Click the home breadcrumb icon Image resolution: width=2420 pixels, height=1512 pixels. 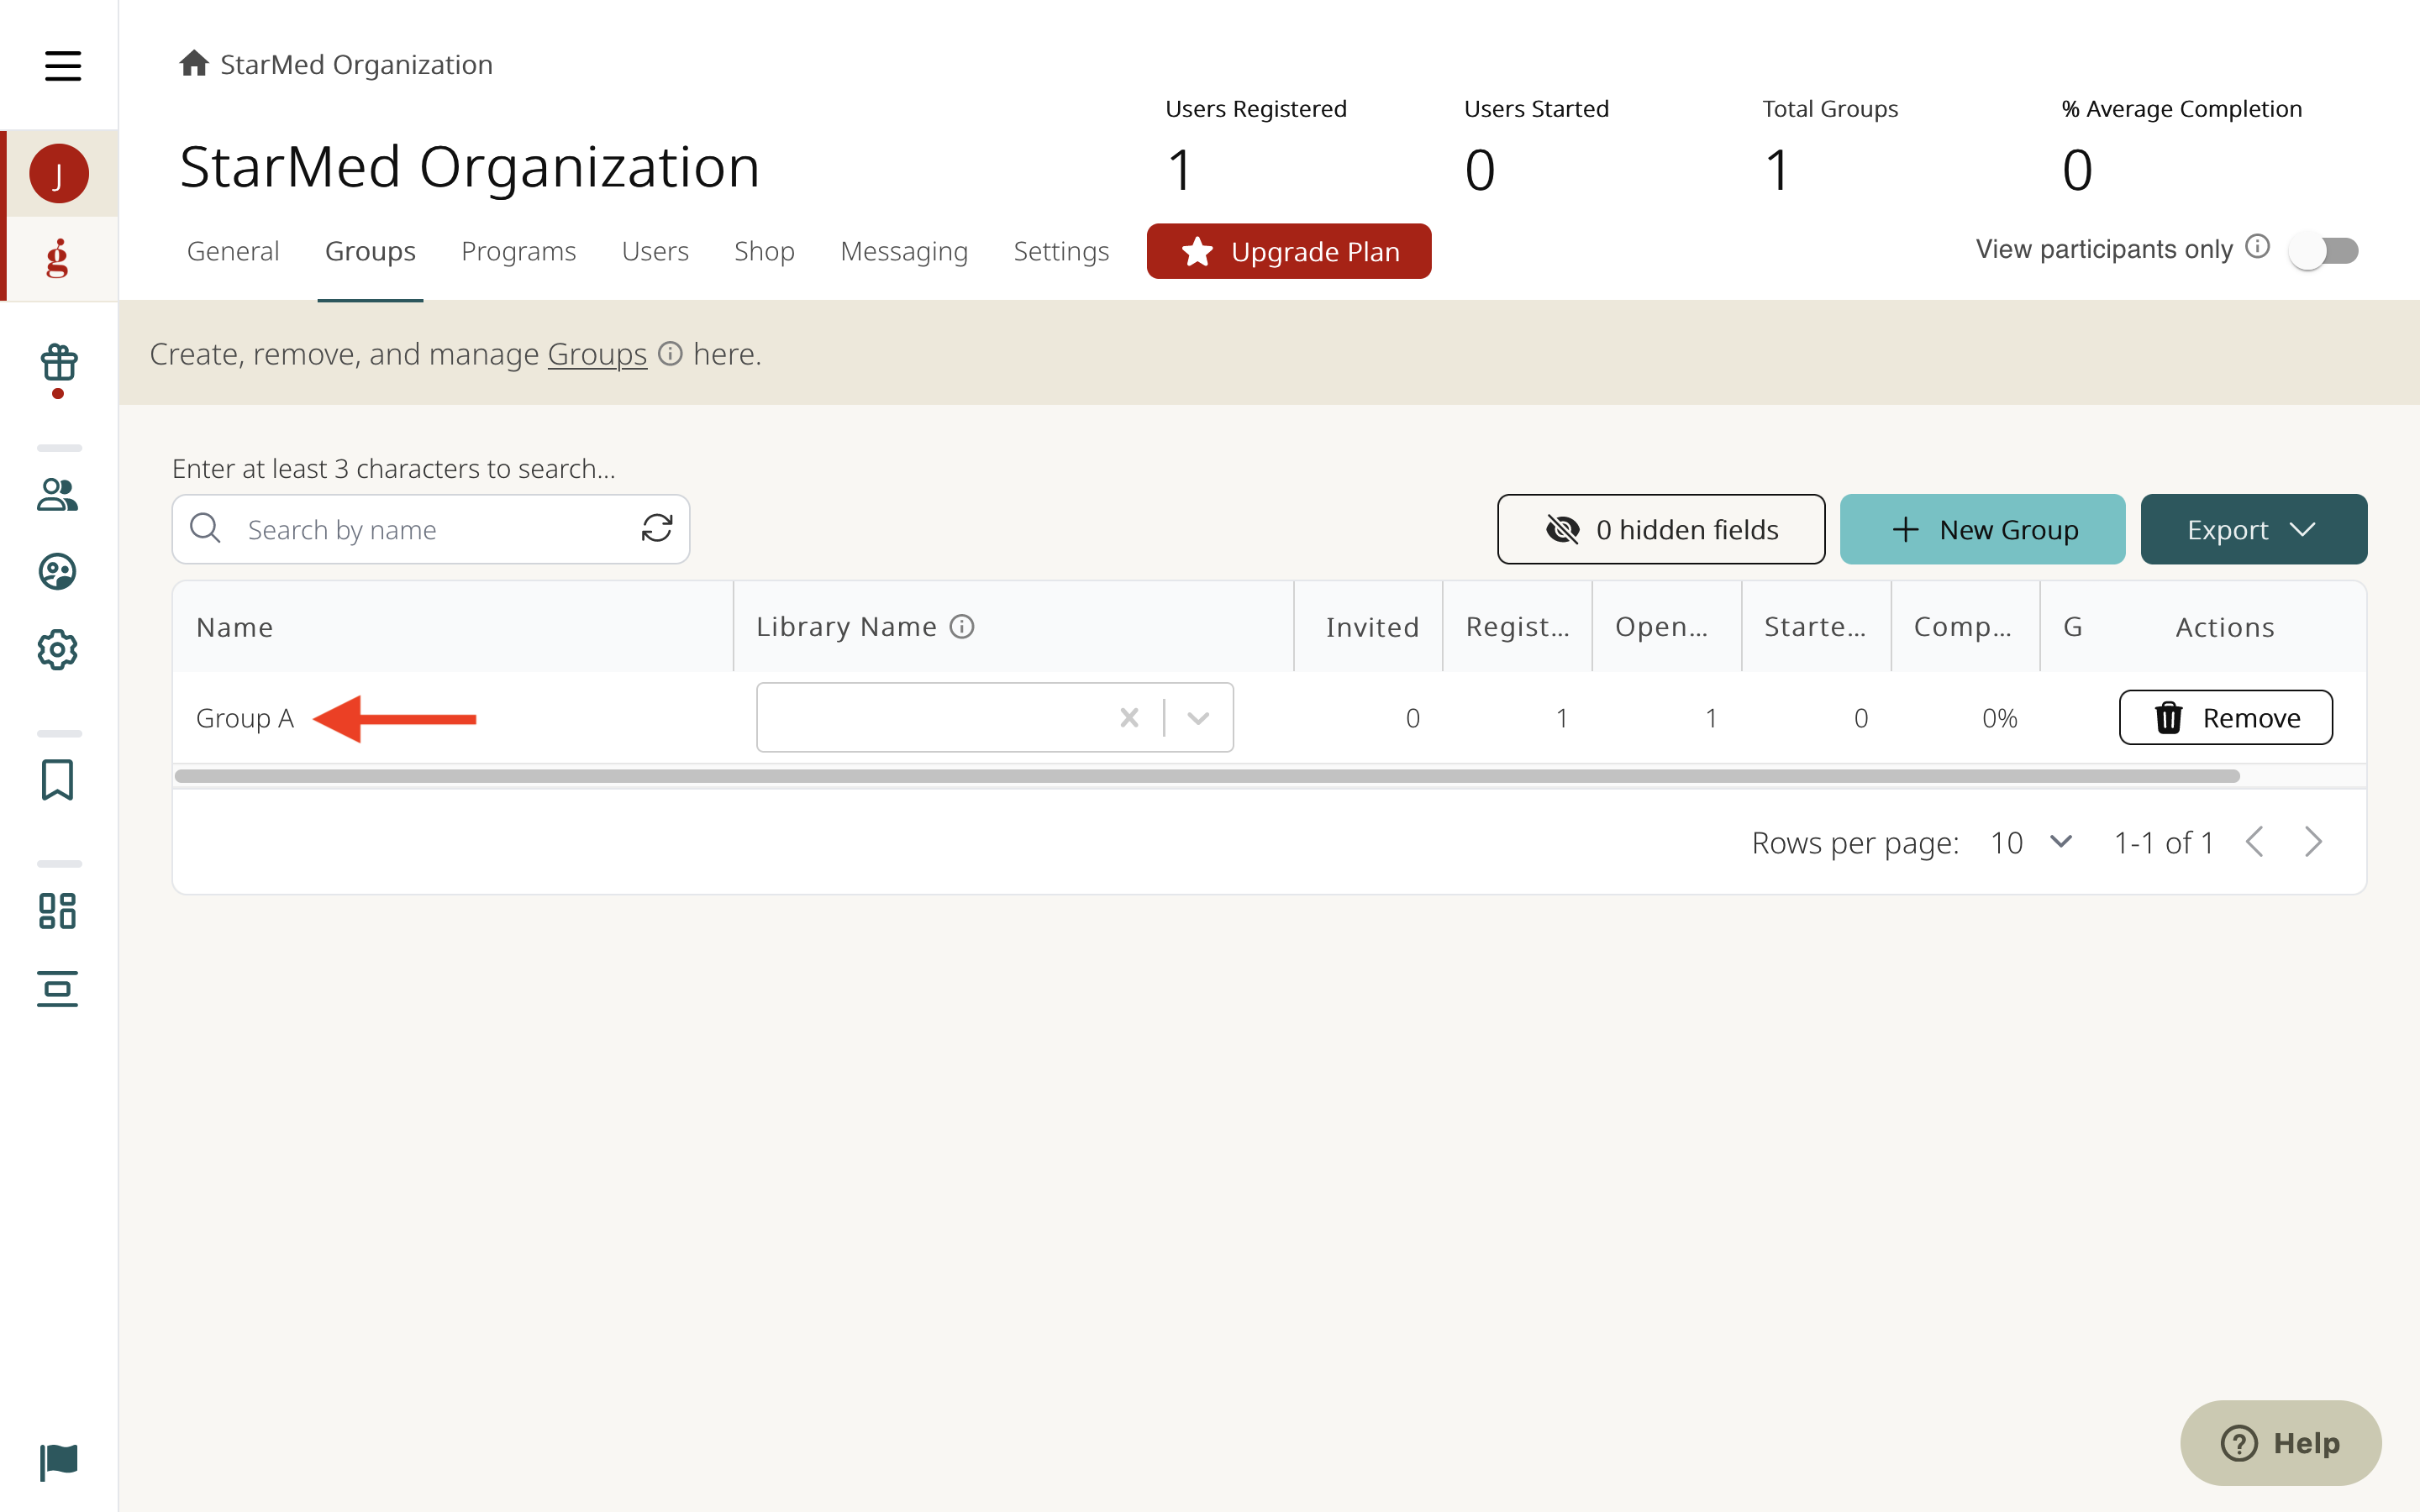(x=194, y=64)
